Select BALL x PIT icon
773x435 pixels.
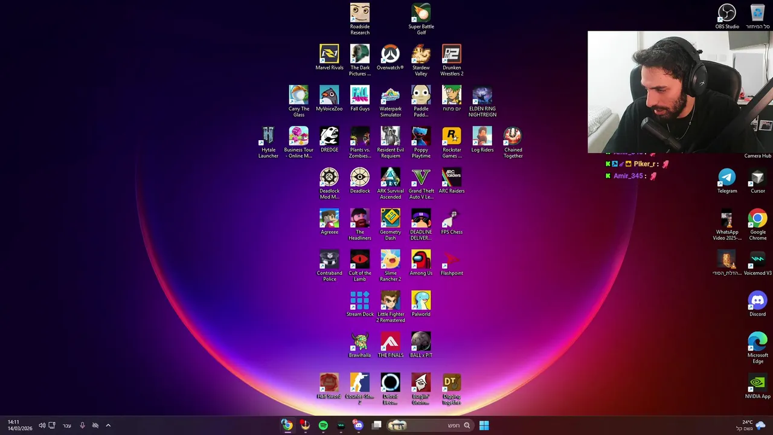421,345
